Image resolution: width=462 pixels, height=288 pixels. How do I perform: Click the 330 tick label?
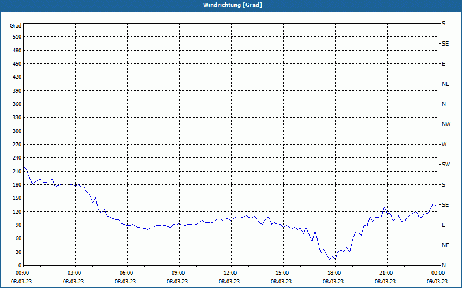coord(17,118)
